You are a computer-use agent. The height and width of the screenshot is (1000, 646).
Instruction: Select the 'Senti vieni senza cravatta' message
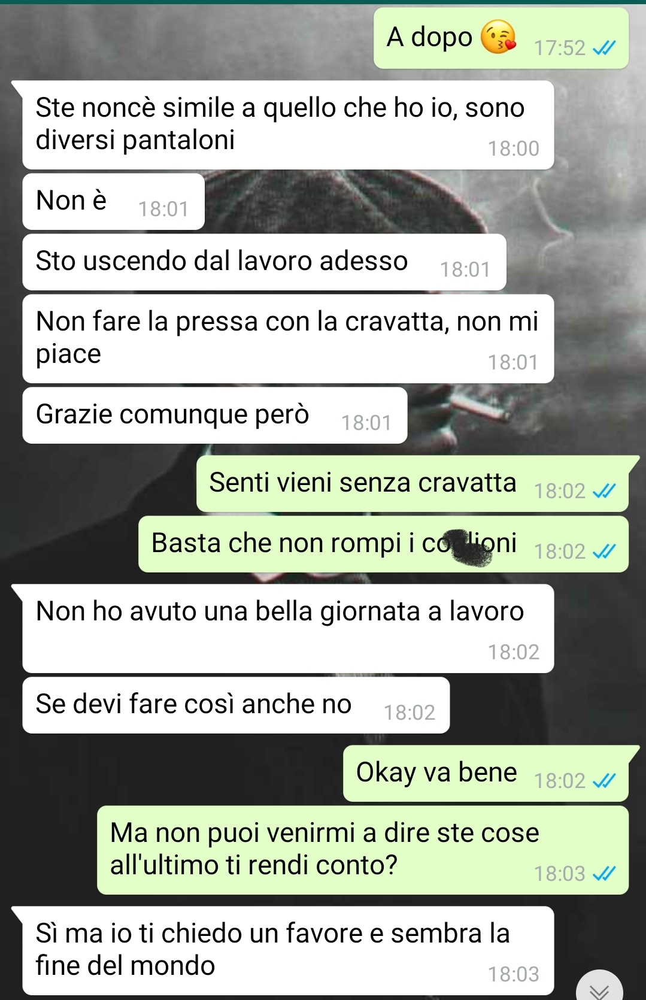413,484
